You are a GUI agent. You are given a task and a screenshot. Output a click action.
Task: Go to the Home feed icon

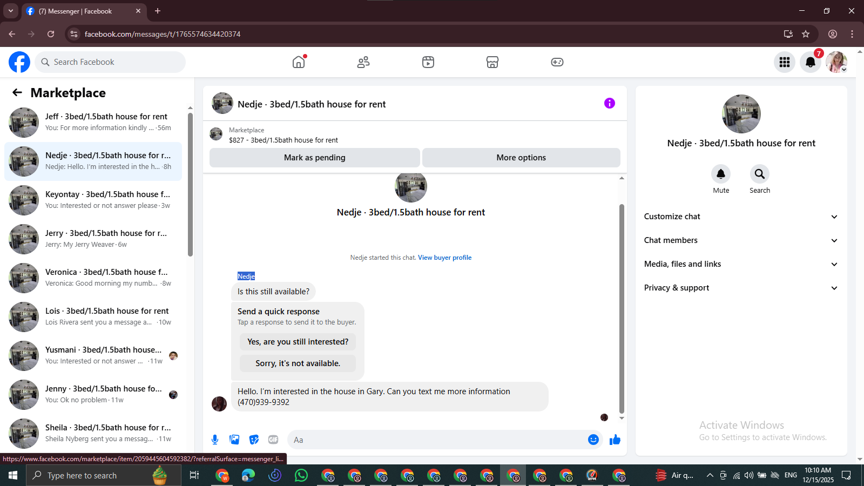click(x=299, y=62)
